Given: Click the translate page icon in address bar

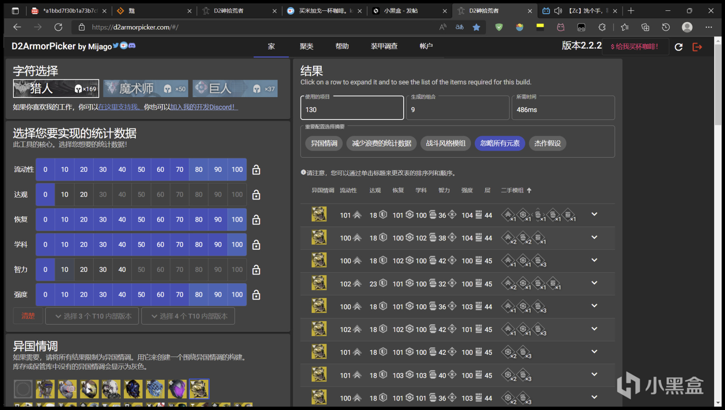Looking at the screenshot, I should (x=459, y=27).
